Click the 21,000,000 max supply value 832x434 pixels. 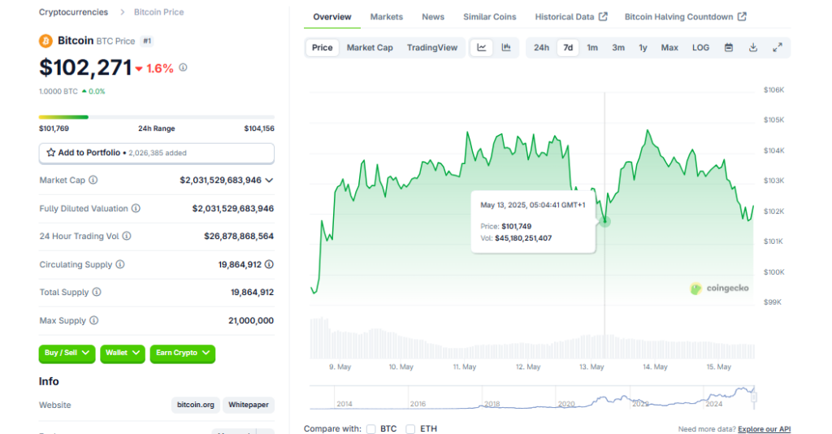coord(251,320)
